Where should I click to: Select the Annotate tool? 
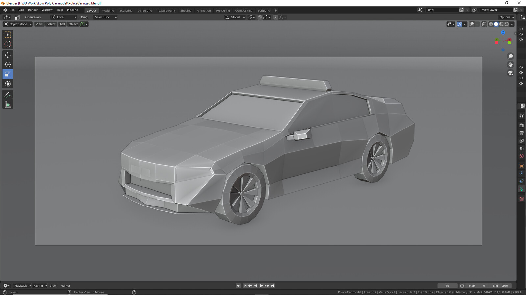click(8, 95)
